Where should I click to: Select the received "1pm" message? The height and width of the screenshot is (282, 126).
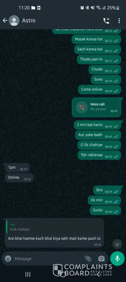17,168
